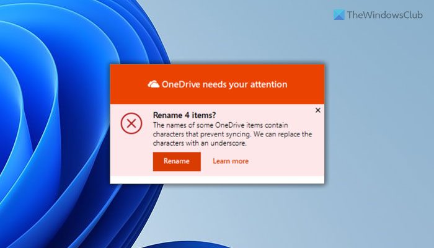The width and height of the screenshot is (434, 248).
Task: Click the red circled X error icon
Action: tap(131, 123)
